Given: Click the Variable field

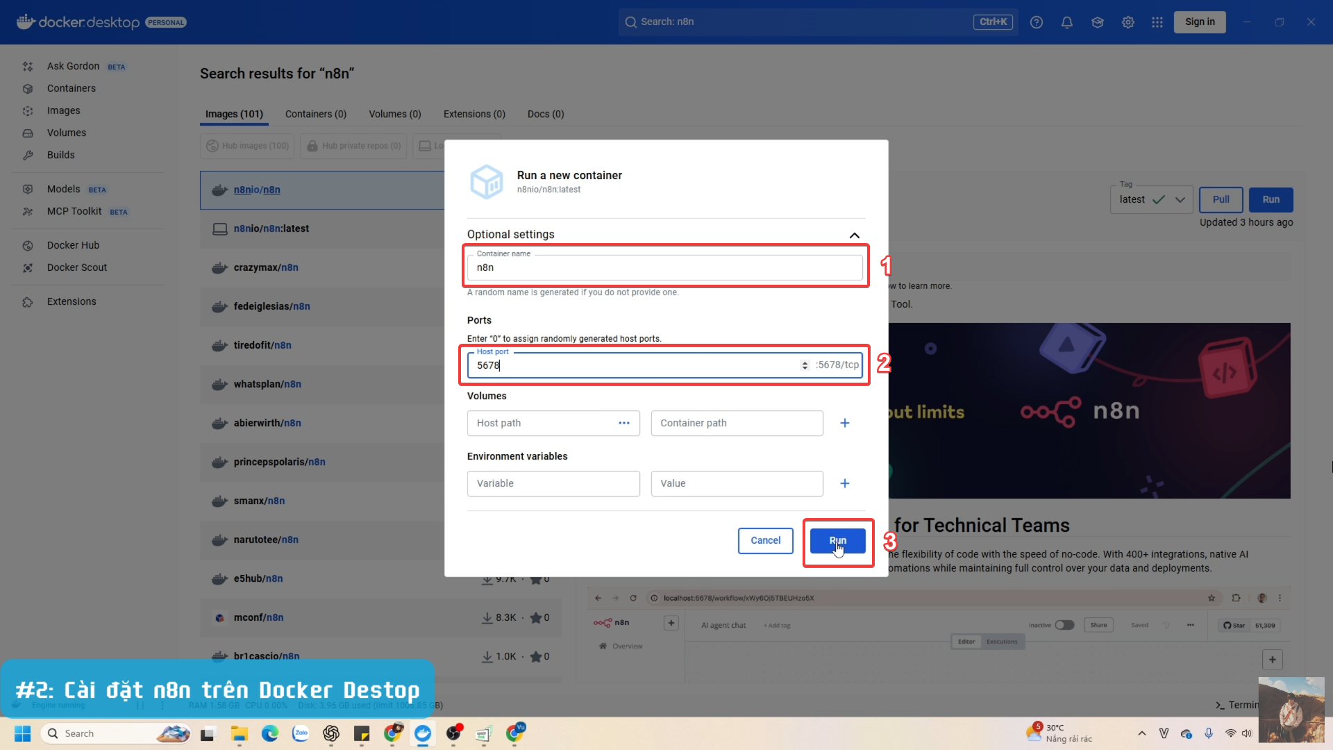Looking at the screenshot, I should tap(553, 483).
